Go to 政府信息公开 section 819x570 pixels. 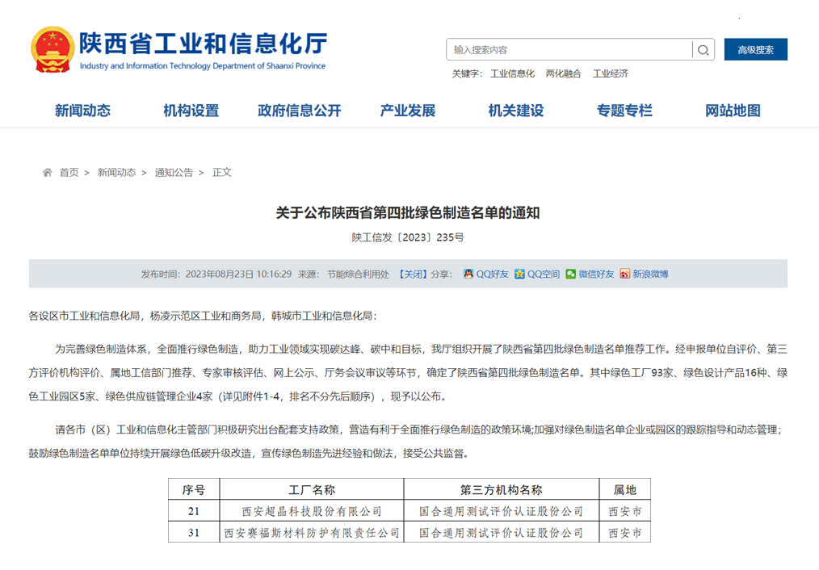click(x=300, y=111)
